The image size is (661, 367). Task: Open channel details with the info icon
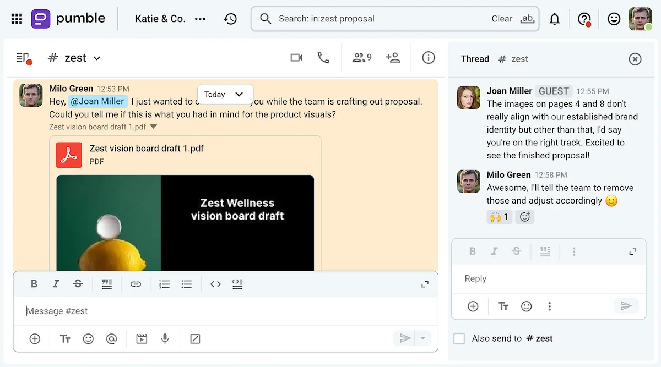point(429,57)
